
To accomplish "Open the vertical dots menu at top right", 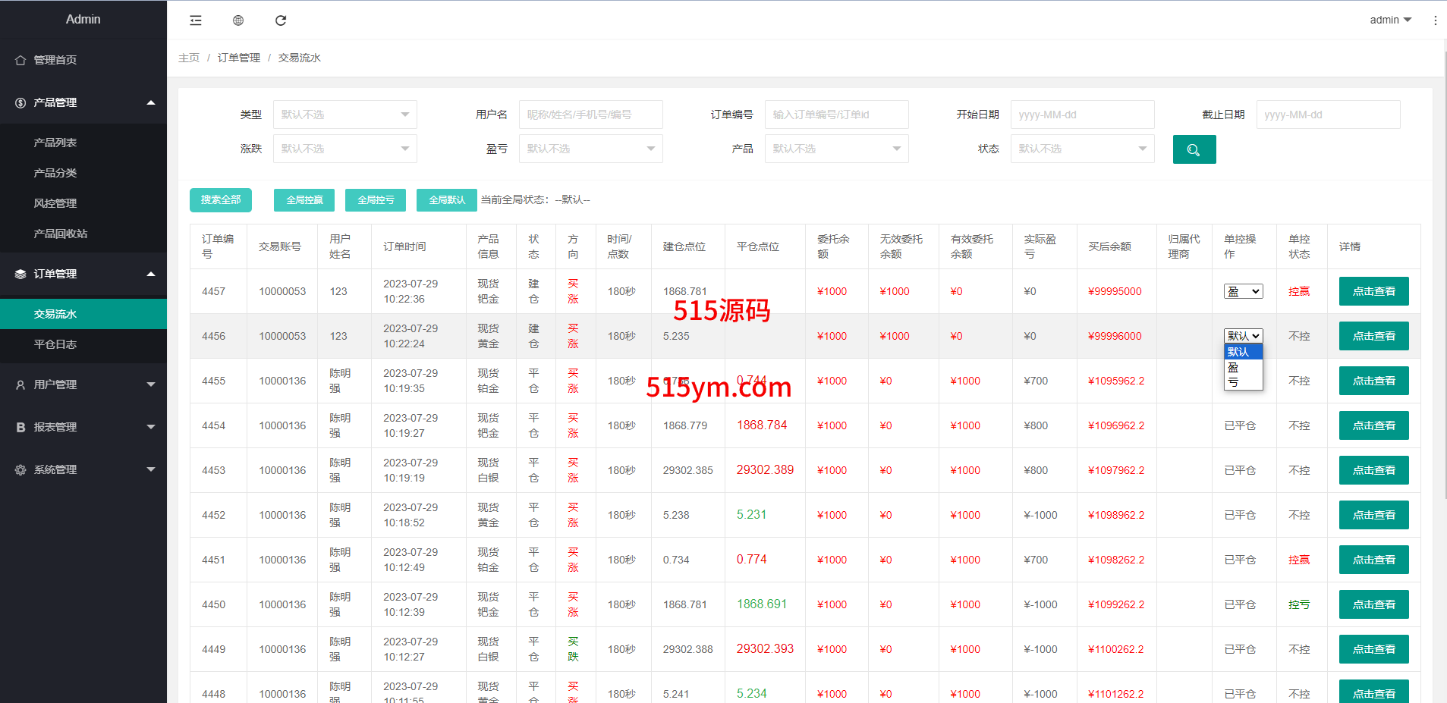I will tap(1435, 20).
